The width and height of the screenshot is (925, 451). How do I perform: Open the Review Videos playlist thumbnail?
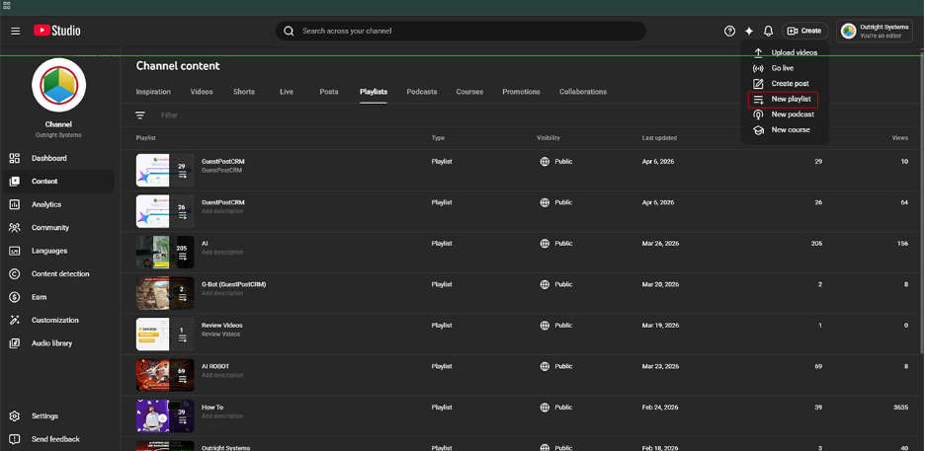click(x=165, y=335)
